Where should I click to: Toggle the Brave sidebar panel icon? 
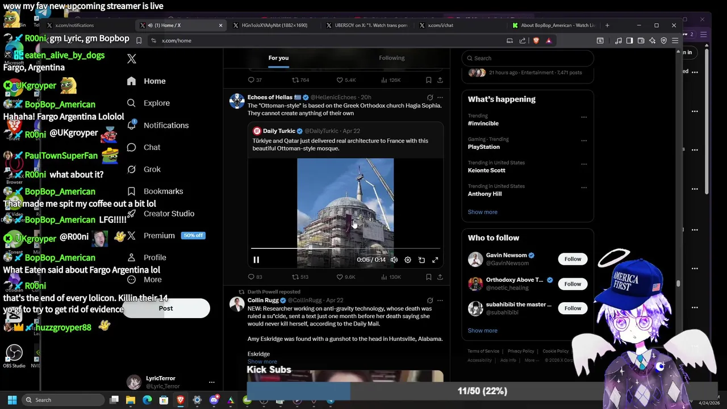point(629,40)
